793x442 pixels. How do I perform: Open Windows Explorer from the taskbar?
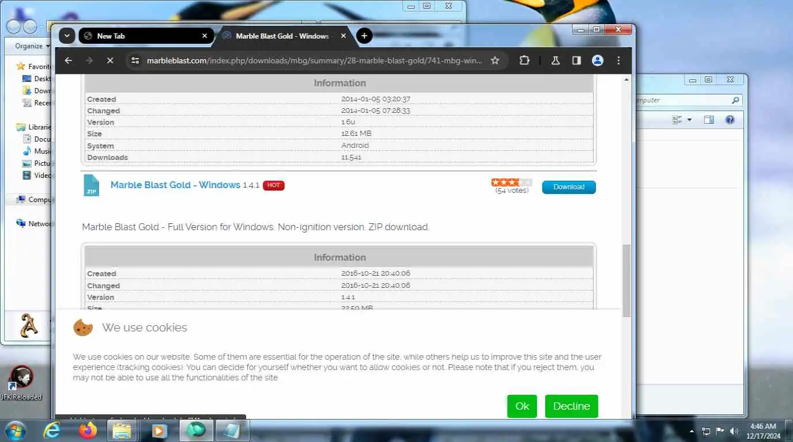[x=122, y=430]
